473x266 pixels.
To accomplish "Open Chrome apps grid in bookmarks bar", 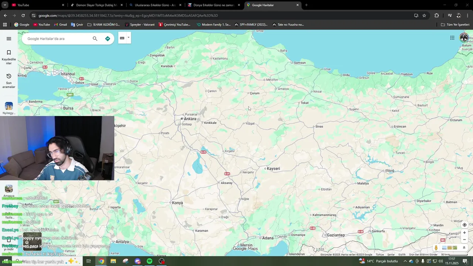I will [5, 25].
